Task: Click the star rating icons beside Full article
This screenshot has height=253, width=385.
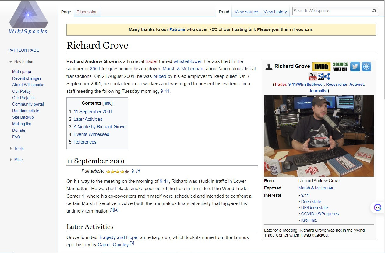Action: (118, 172)
